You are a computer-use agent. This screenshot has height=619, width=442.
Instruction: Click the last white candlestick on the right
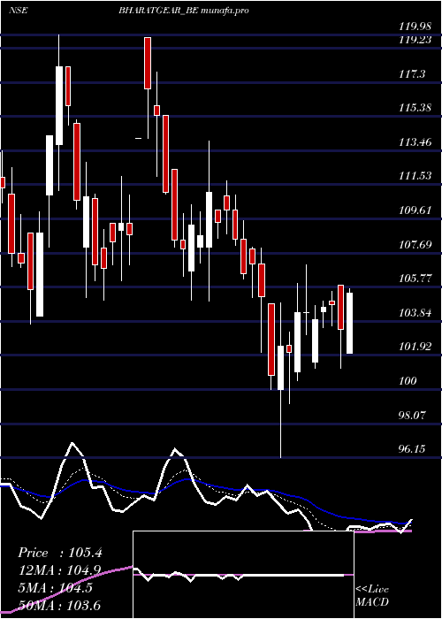(x=349, y=321)
